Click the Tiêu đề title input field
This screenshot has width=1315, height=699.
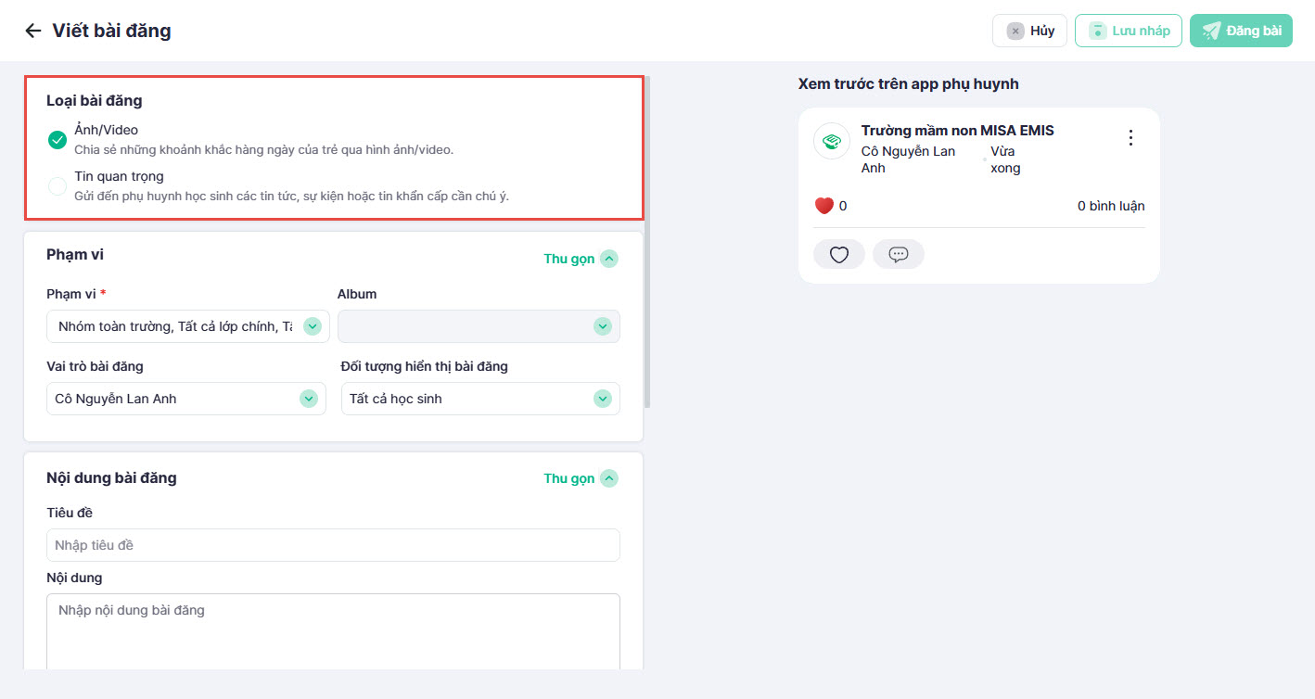coord(333,545)
